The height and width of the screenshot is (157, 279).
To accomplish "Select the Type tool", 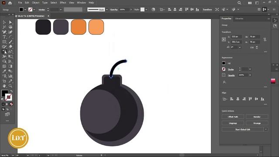I will tap(4, 37).
